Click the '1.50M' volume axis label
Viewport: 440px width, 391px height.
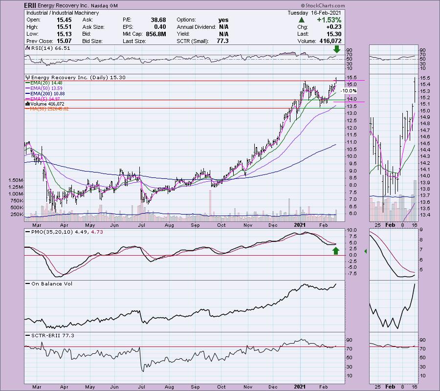(16, 180)
